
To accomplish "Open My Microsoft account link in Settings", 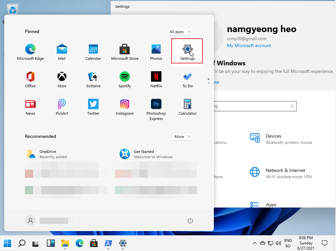I will pyautogui.click(x=249, y=45).
